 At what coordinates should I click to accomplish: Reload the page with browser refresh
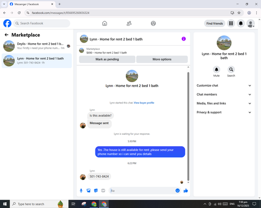click(x=19, y=13)
